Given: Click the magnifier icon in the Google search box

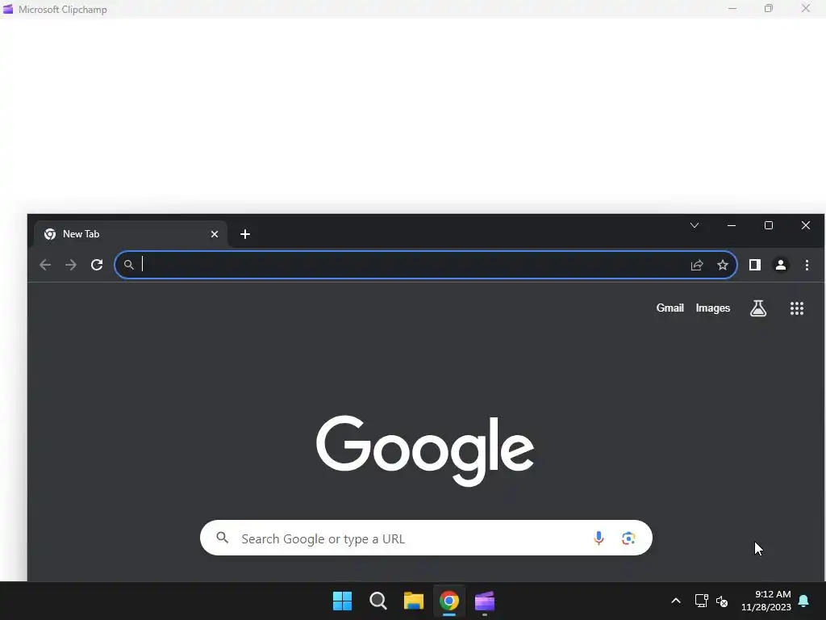Looking at the screenshot, I should point(223,538).
